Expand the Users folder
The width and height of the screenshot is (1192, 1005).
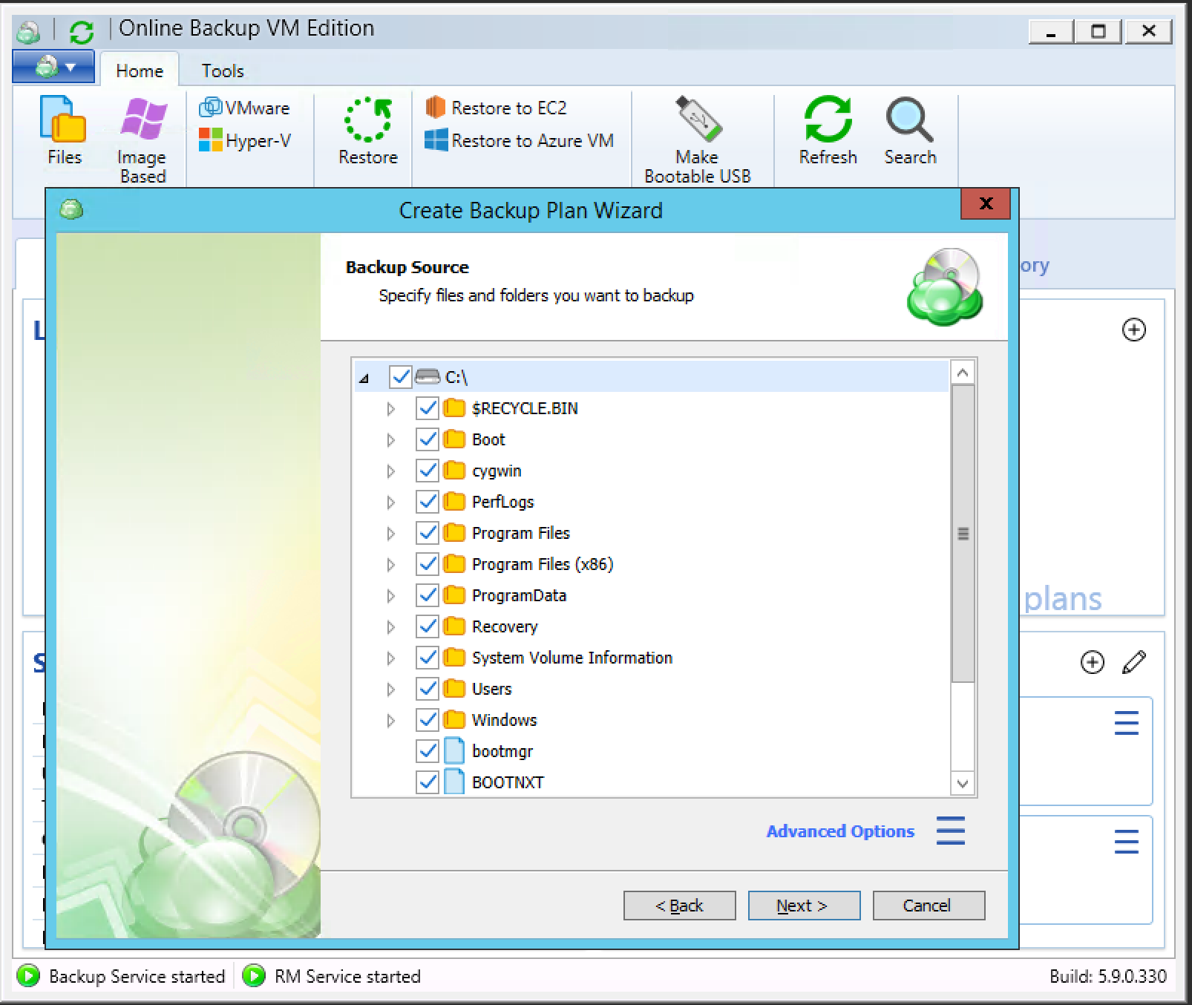click(391, 689)
